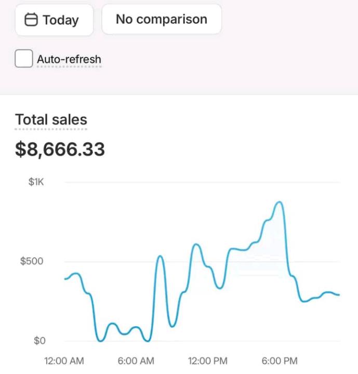Click the $8,666.33 total sales amount

60,150
